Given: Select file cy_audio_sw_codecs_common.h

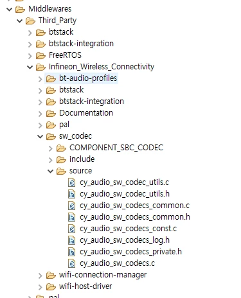Looking at the screenshot, I should (135, 217).
